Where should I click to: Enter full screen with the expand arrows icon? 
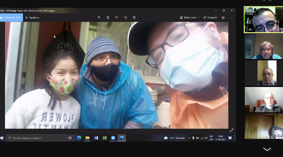tap(231, 130)
